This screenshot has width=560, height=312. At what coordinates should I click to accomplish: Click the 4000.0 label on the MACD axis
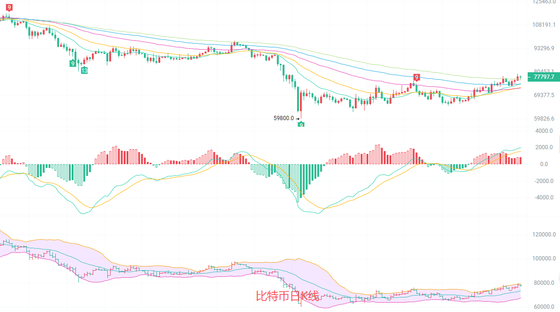click(544, 131)
